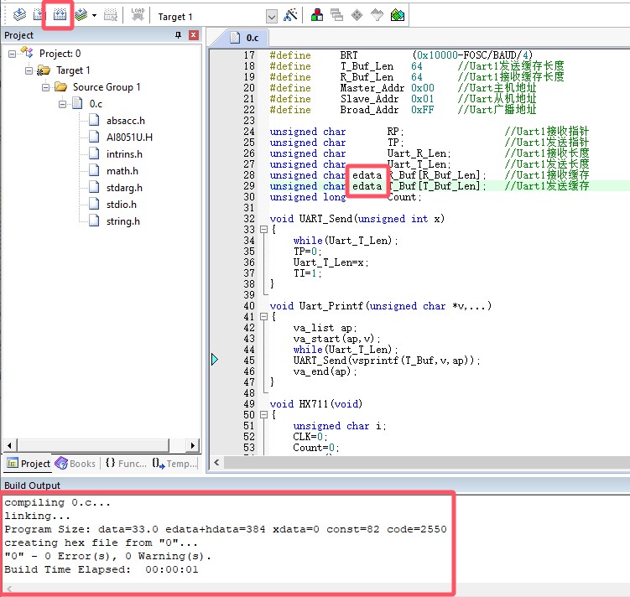Image resolution: width=630 pixels, height=597 pixels.
Task: Click the Source Group 1 folder icon
Action: [60, 86]
